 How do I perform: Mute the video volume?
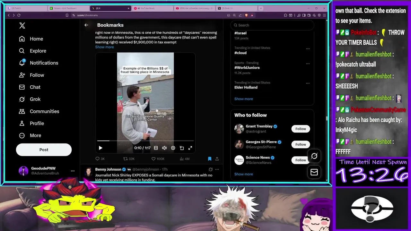coord(164,148)
